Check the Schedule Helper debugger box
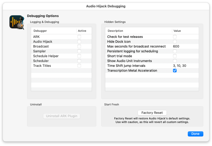This screenshot has width=212, height=146. point(79,56)
